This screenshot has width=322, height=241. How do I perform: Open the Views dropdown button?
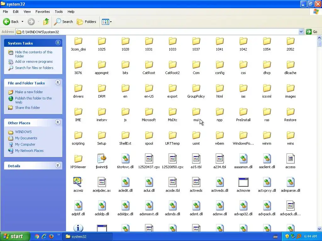click(107, 22)
